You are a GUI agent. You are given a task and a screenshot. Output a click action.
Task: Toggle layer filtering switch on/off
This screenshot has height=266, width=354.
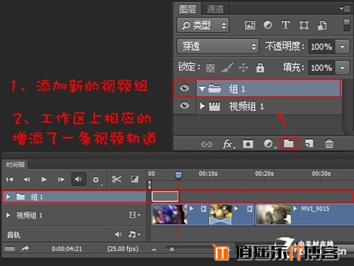347,26
